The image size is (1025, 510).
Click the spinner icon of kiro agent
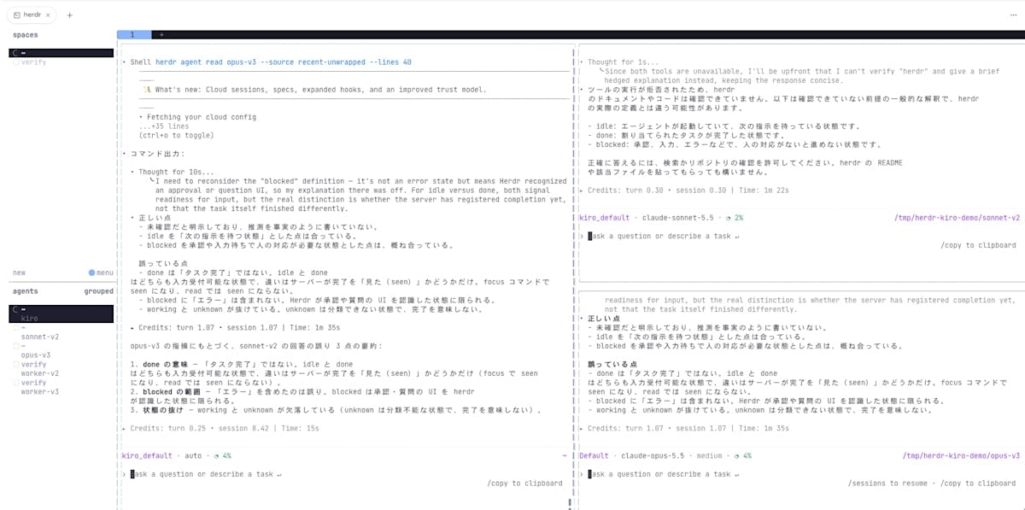15,309
